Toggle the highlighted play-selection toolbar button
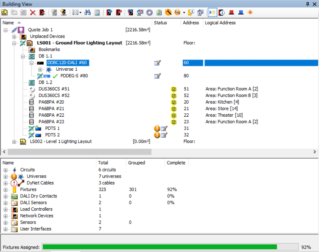319x252 pixels. (212, 12)
